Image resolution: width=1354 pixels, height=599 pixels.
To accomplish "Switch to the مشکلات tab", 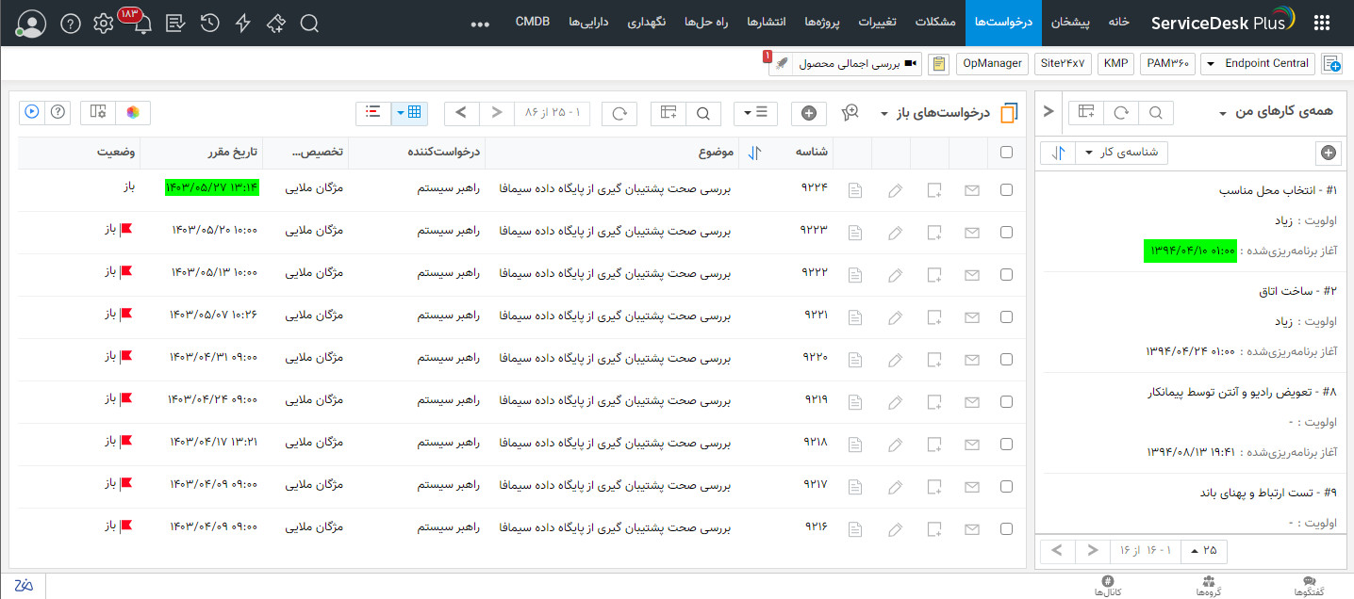I will (935, 23).
